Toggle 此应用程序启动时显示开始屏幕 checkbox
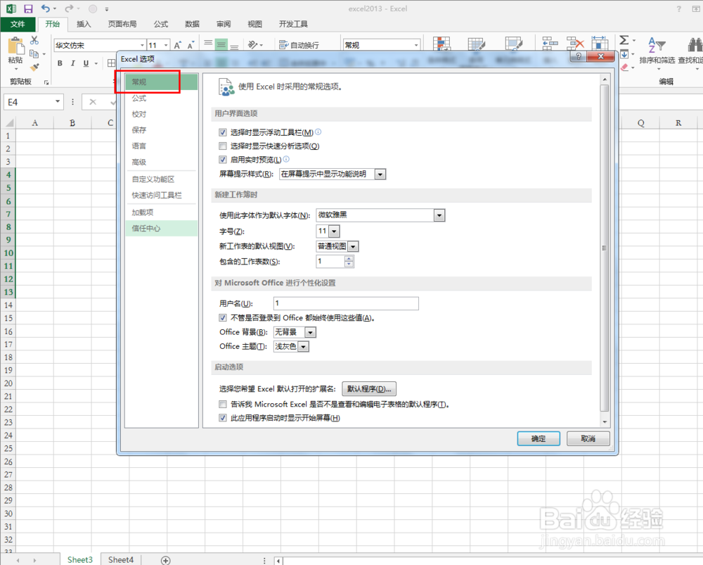This screenshot has height=565, width=703. (x=222, y=418)
